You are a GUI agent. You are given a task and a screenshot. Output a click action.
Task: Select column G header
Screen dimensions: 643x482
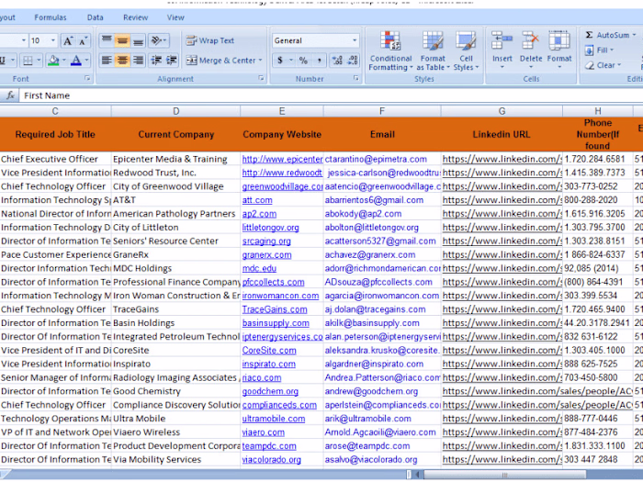pos(502,111)
